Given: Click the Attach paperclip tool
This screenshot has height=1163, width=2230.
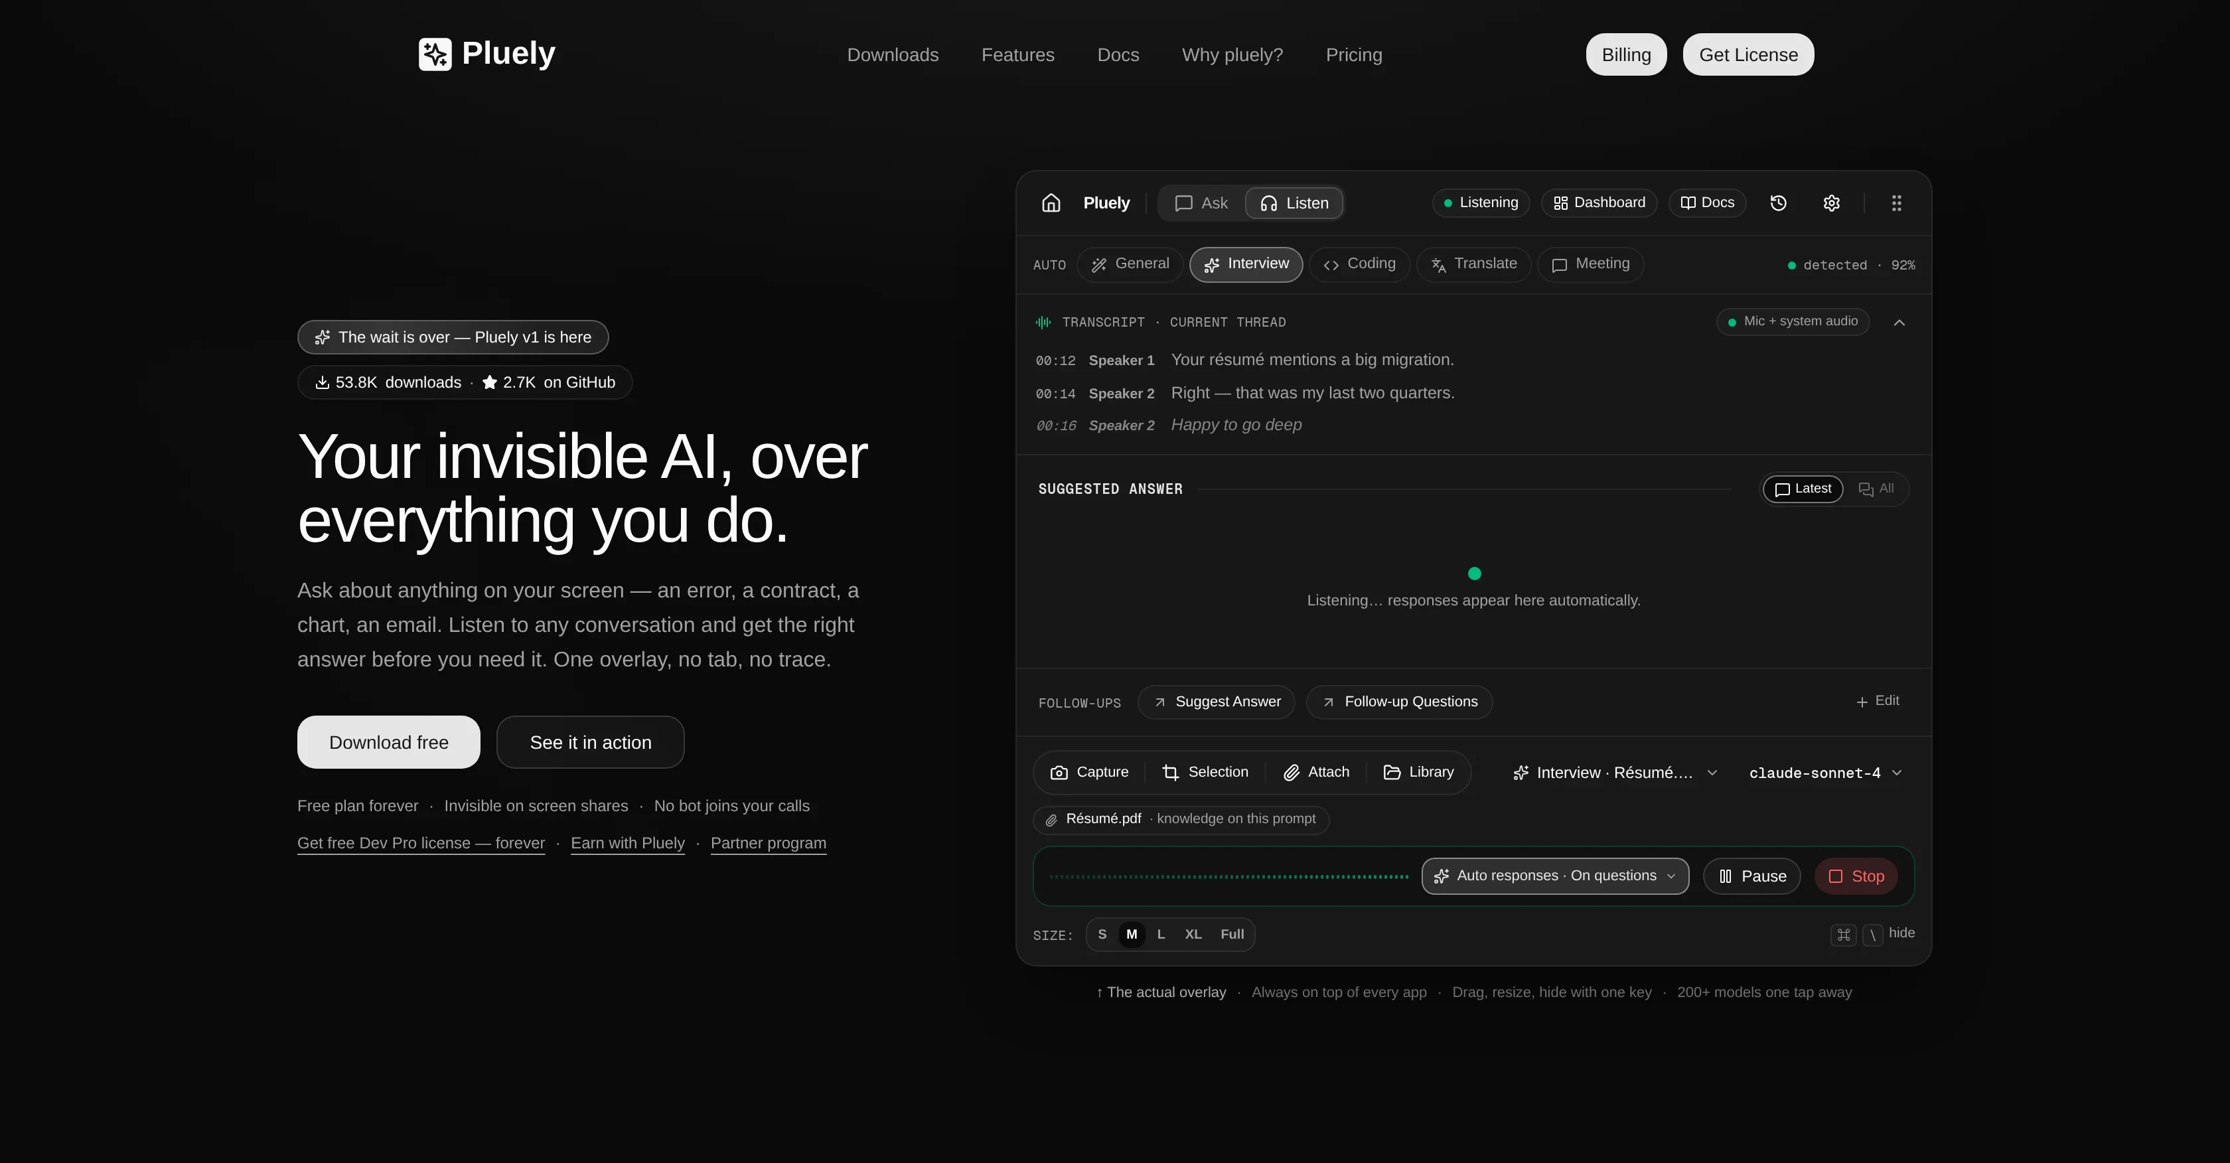Looking at the screenshot, I should coord(1316,773).
